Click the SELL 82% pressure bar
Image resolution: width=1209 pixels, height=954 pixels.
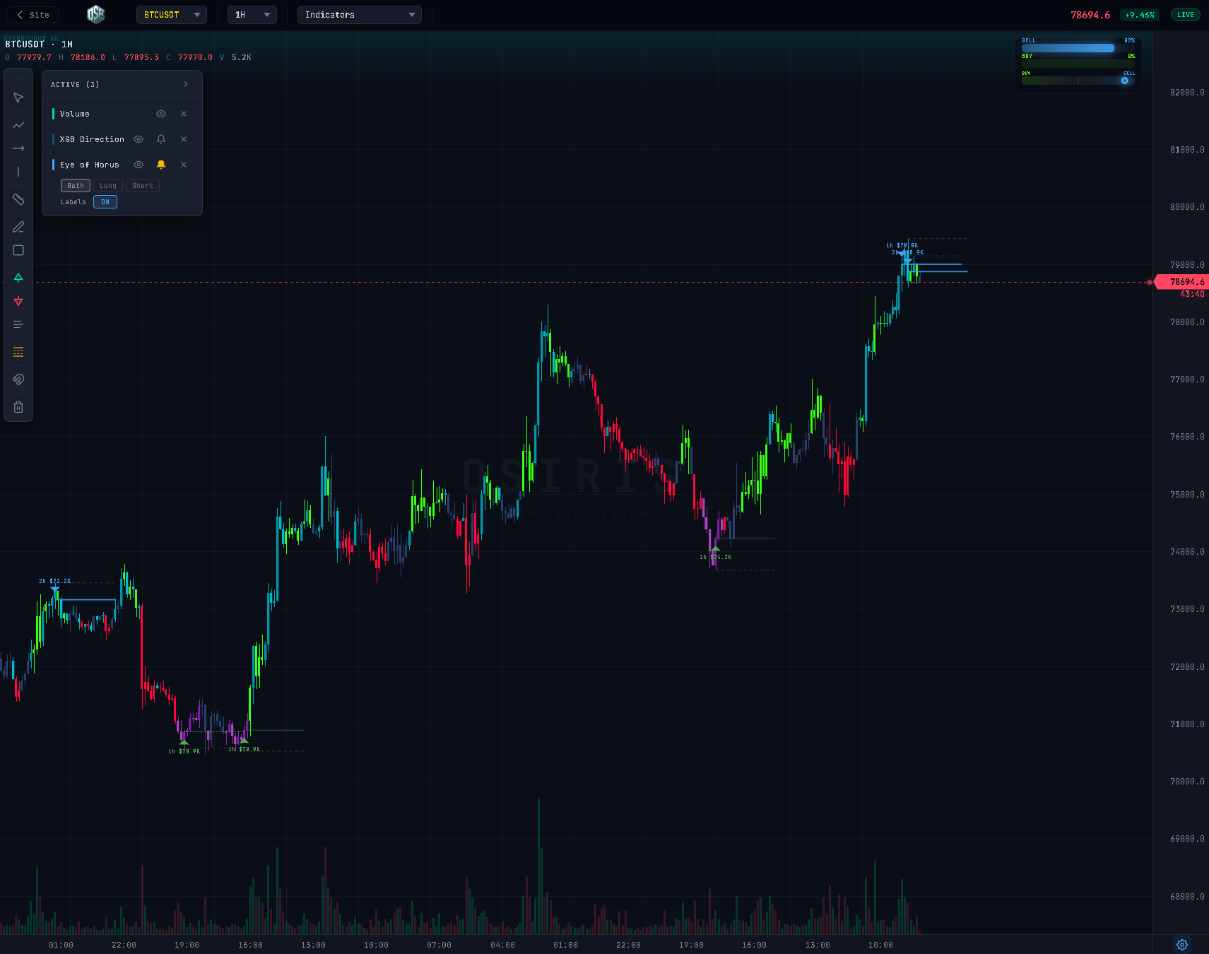point(1078,48)
